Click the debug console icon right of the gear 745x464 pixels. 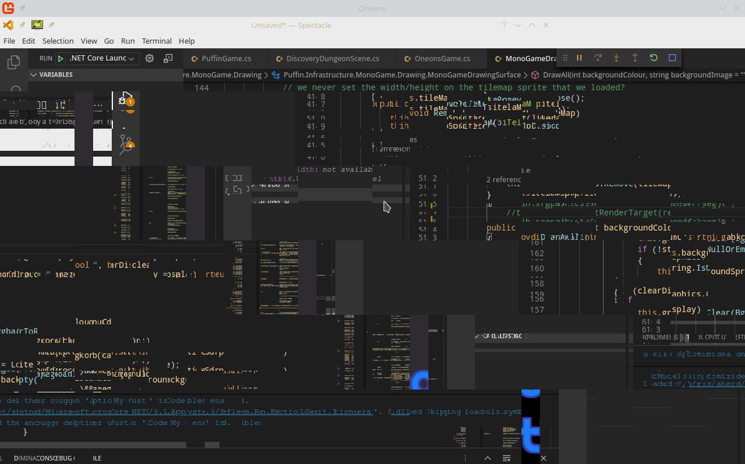click(x=168, y=58)
